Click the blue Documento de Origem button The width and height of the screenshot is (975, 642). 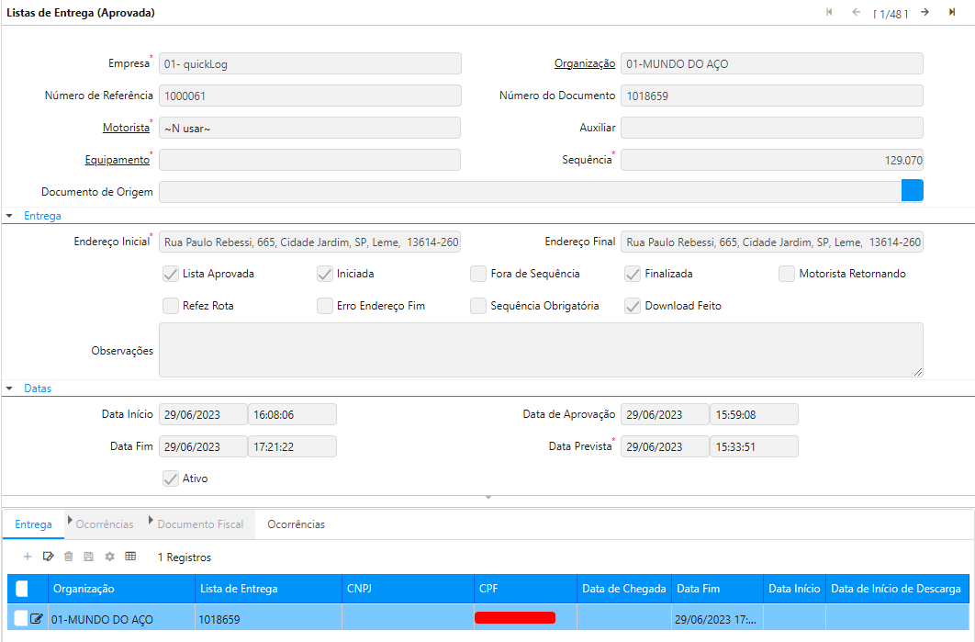(x=912, y=190)
